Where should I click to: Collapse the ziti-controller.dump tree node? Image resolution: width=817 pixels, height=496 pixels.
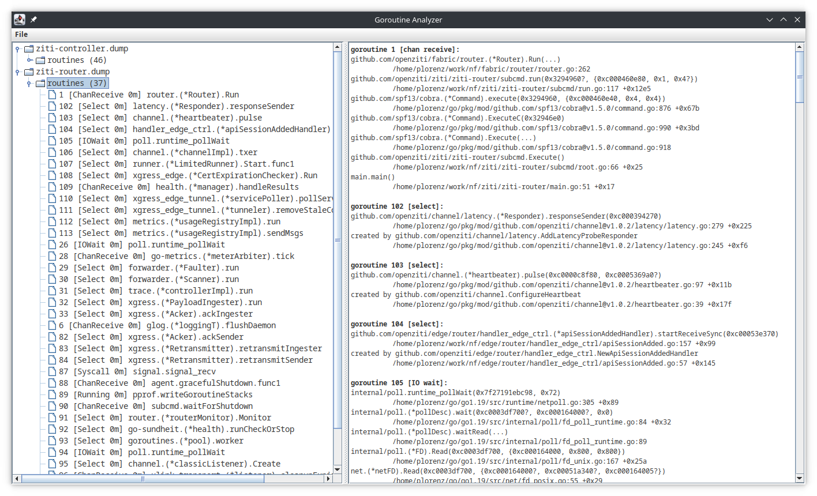pos(18,49)
